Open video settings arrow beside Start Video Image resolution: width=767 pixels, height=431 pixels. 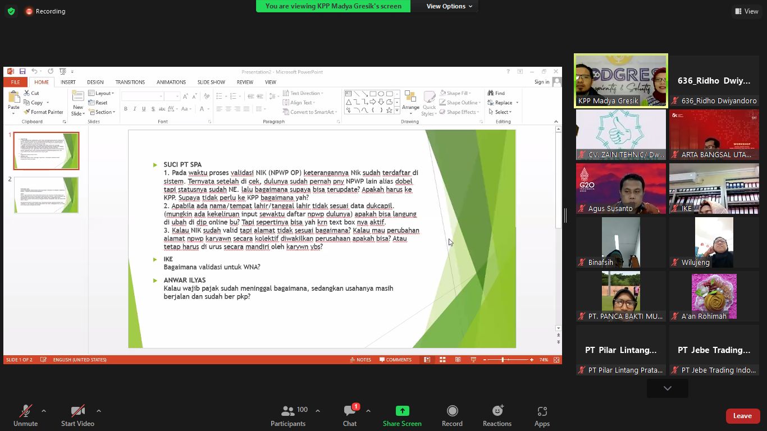point(99,411)
